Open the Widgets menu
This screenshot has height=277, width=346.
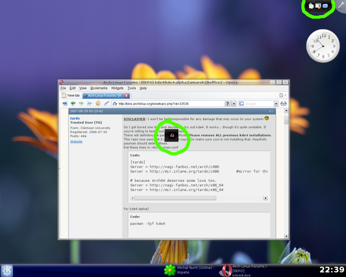click(x=117, y=88)
